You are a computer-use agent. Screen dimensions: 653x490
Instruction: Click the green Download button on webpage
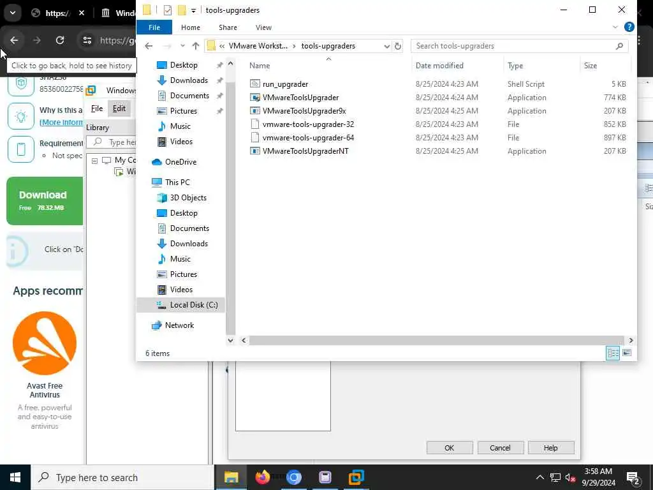pos(45,201)
